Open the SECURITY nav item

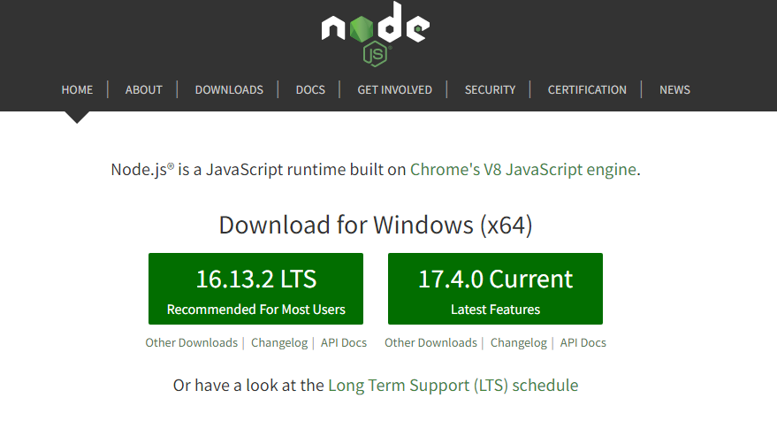coord(490,90)
